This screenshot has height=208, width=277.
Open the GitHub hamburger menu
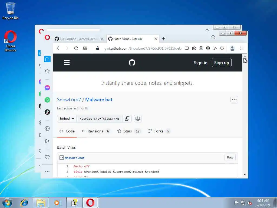coord(67,63)
